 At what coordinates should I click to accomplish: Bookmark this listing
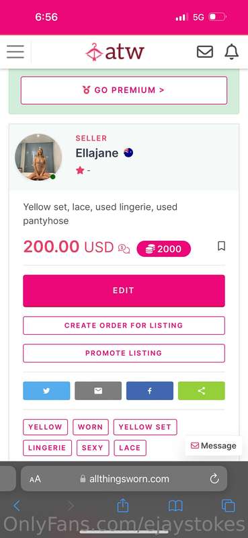[222, 246]
